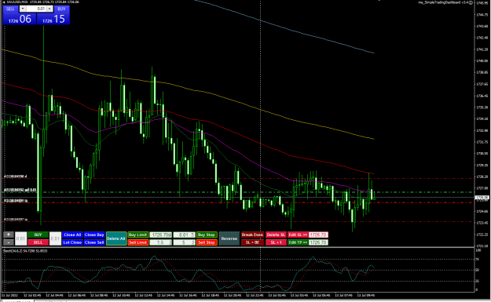Click the field showing 5 left of Sell Stop
This screenshot has height=302, width=491.
184,242
